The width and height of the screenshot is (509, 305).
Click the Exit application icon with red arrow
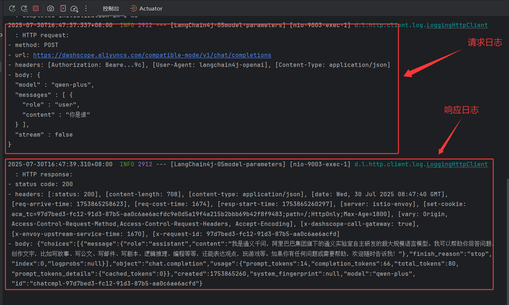click(62, 8)
